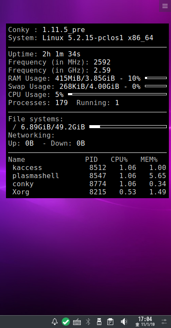Click the green checkmark update status icon
The height and width of the screenshot is (328, 171).
tap(66, 322)
